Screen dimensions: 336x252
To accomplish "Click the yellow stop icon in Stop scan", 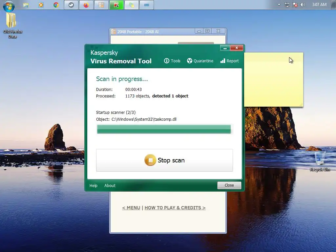I will [x=150, y=160].
